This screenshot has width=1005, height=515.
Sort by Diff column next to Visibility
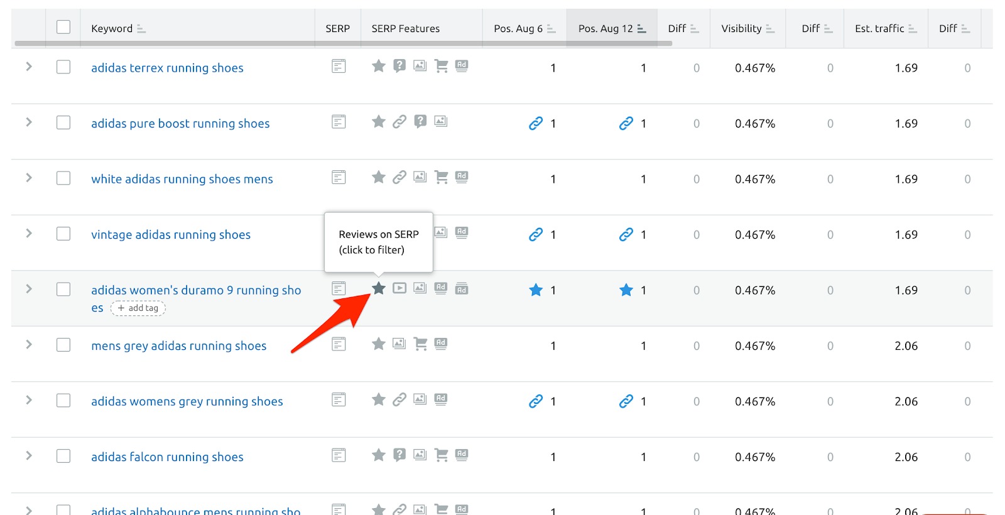(x=817, y=28)
